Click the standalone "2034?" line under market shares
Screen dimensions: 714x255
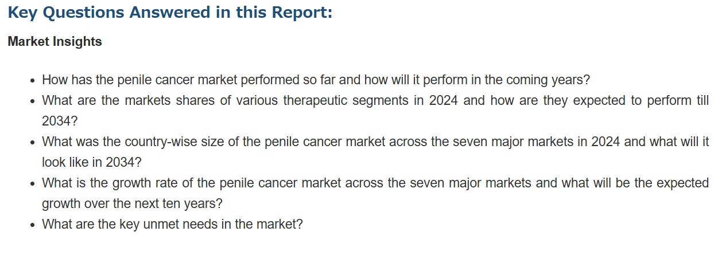coord(60,121)
